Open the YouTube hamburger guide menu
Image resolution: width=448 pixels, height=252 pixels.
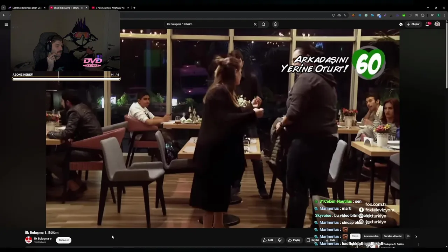coord(6,24)
